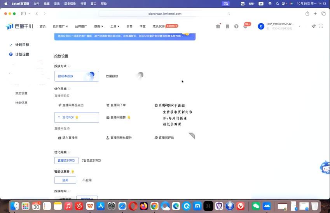
Task: Expand the 工具 dropdown in navigation
Action: 115,26
